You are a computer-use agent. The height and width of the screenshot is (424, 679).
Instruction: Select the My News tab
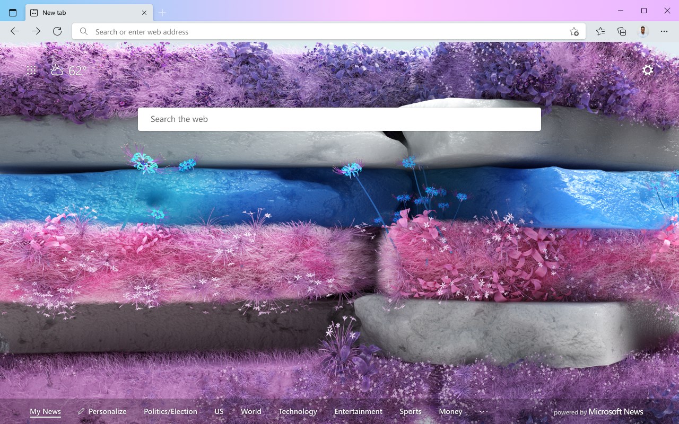(x=45, y=412)
